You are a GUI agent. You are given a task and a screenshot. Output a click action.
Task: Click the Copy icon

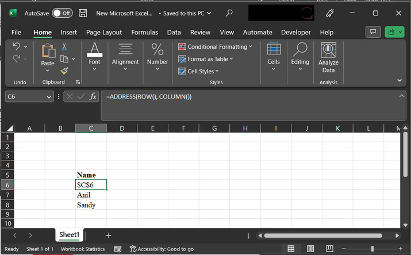tap(64, 59)
